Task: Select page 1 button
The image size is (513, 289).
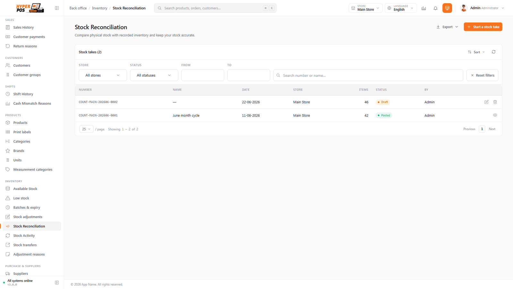Action: click(482, 129)
